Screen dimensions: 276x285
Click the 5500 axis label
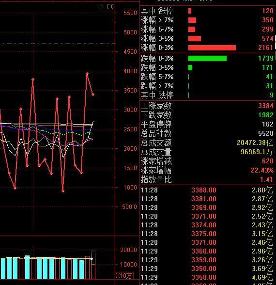click(x=130, y=13)
